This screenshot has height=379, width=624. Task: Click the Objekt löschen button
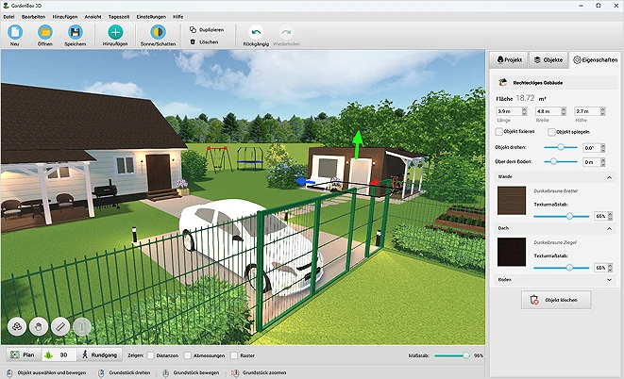tap(556, 300)
